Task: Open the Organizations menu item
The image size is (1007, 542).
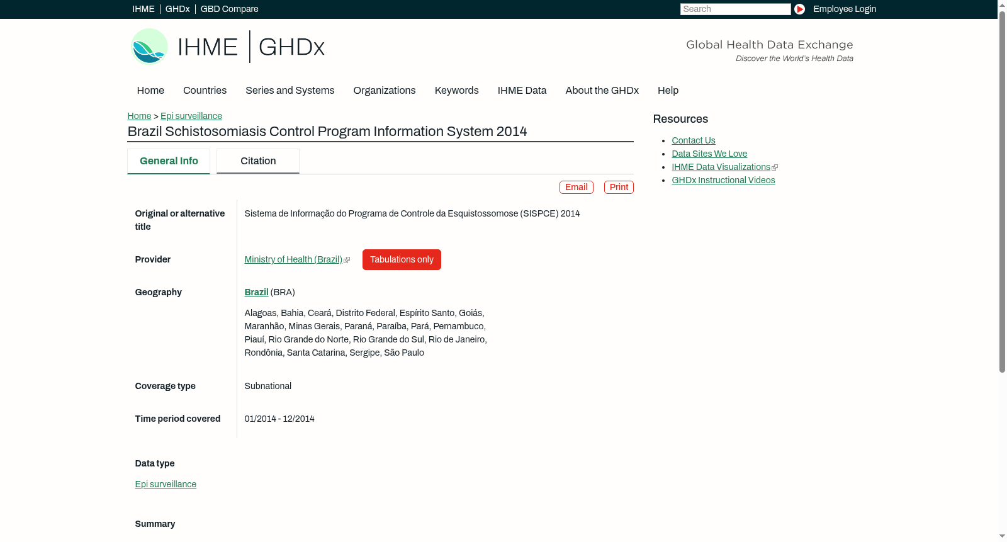Action: [x=385, y=91]
